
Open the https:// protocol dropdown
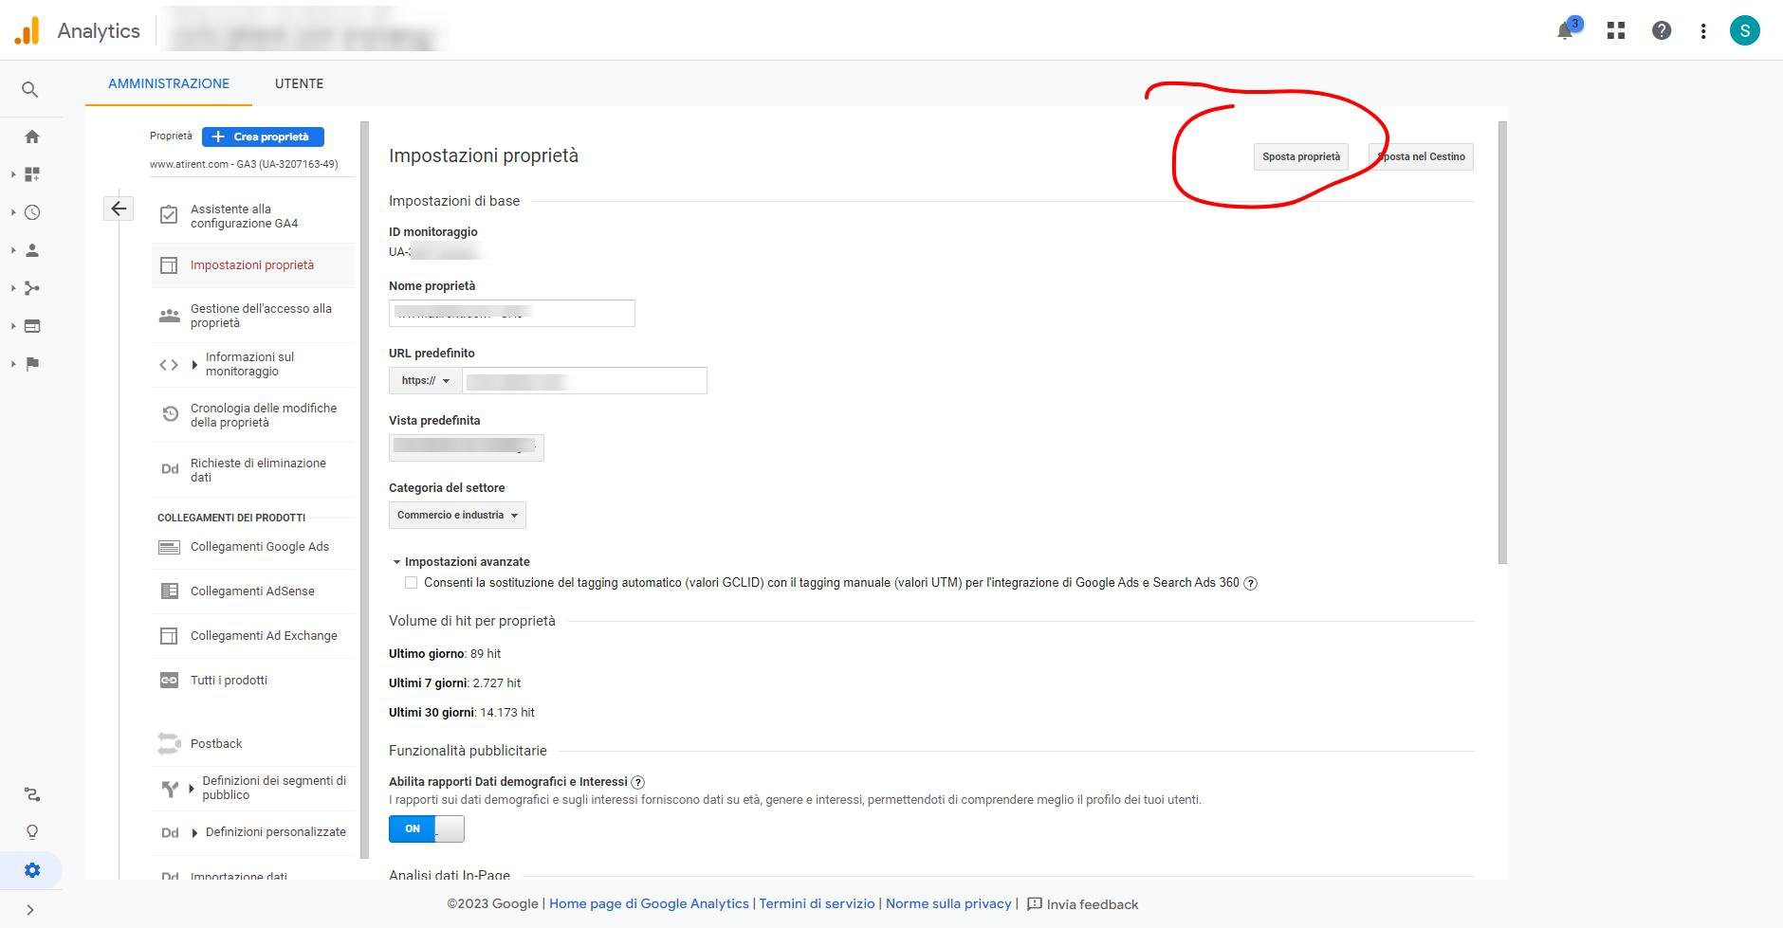[425, 381]
